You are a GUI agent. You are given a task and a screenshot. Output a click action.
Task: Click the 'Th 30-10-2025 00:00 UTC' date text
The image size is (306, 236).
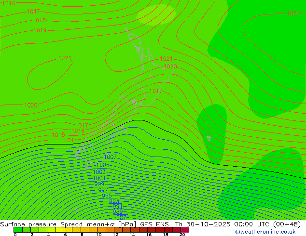tap(223, 224)
